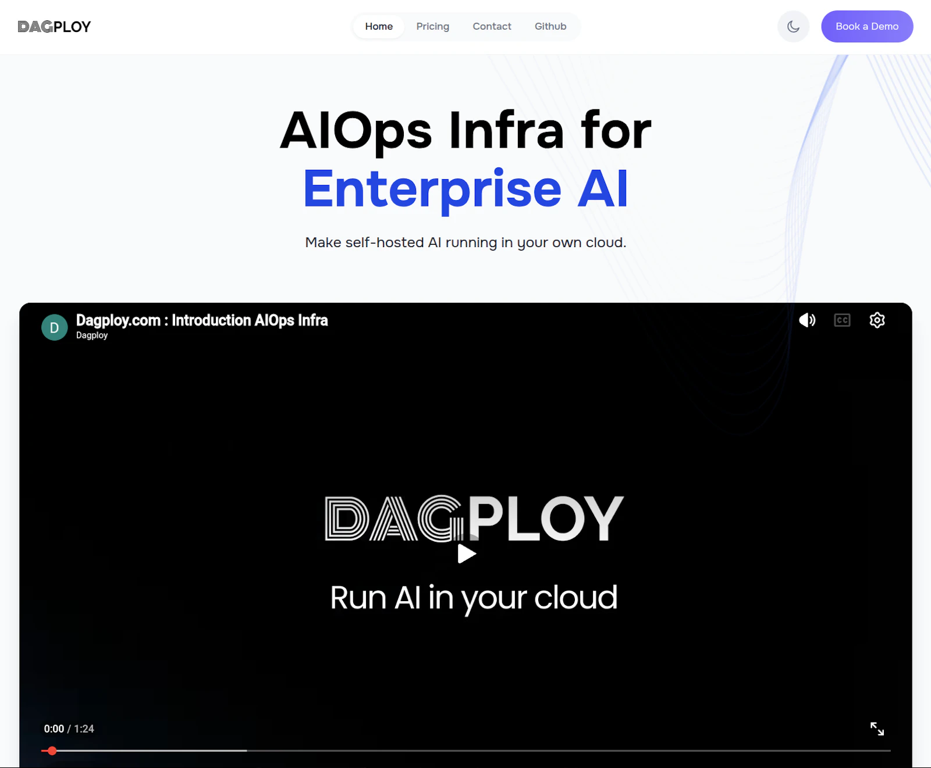Click the Dagploy channel name under the video title
Screen dimensions: 931x768
(x=92, y=335)
